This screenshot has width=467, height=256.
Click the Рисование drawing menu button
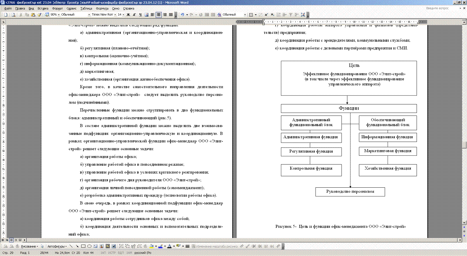point(29,246)
